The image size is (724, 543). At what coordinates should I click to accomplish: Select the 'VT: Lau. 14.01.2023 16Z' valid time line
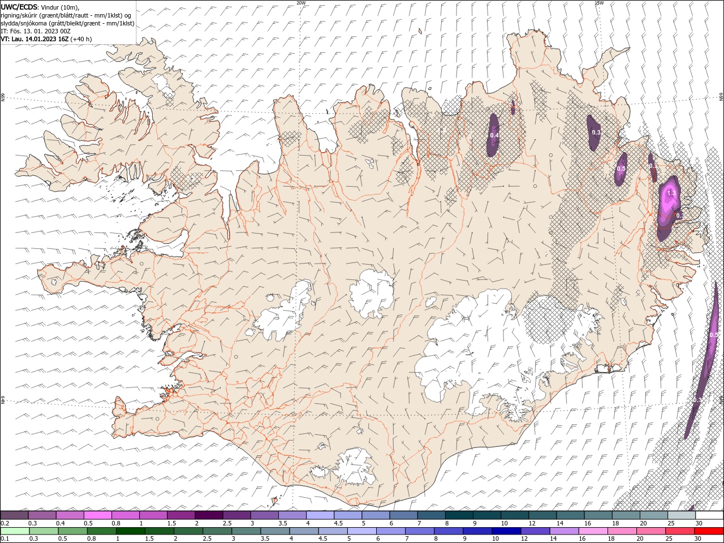[x=46, y=39]
